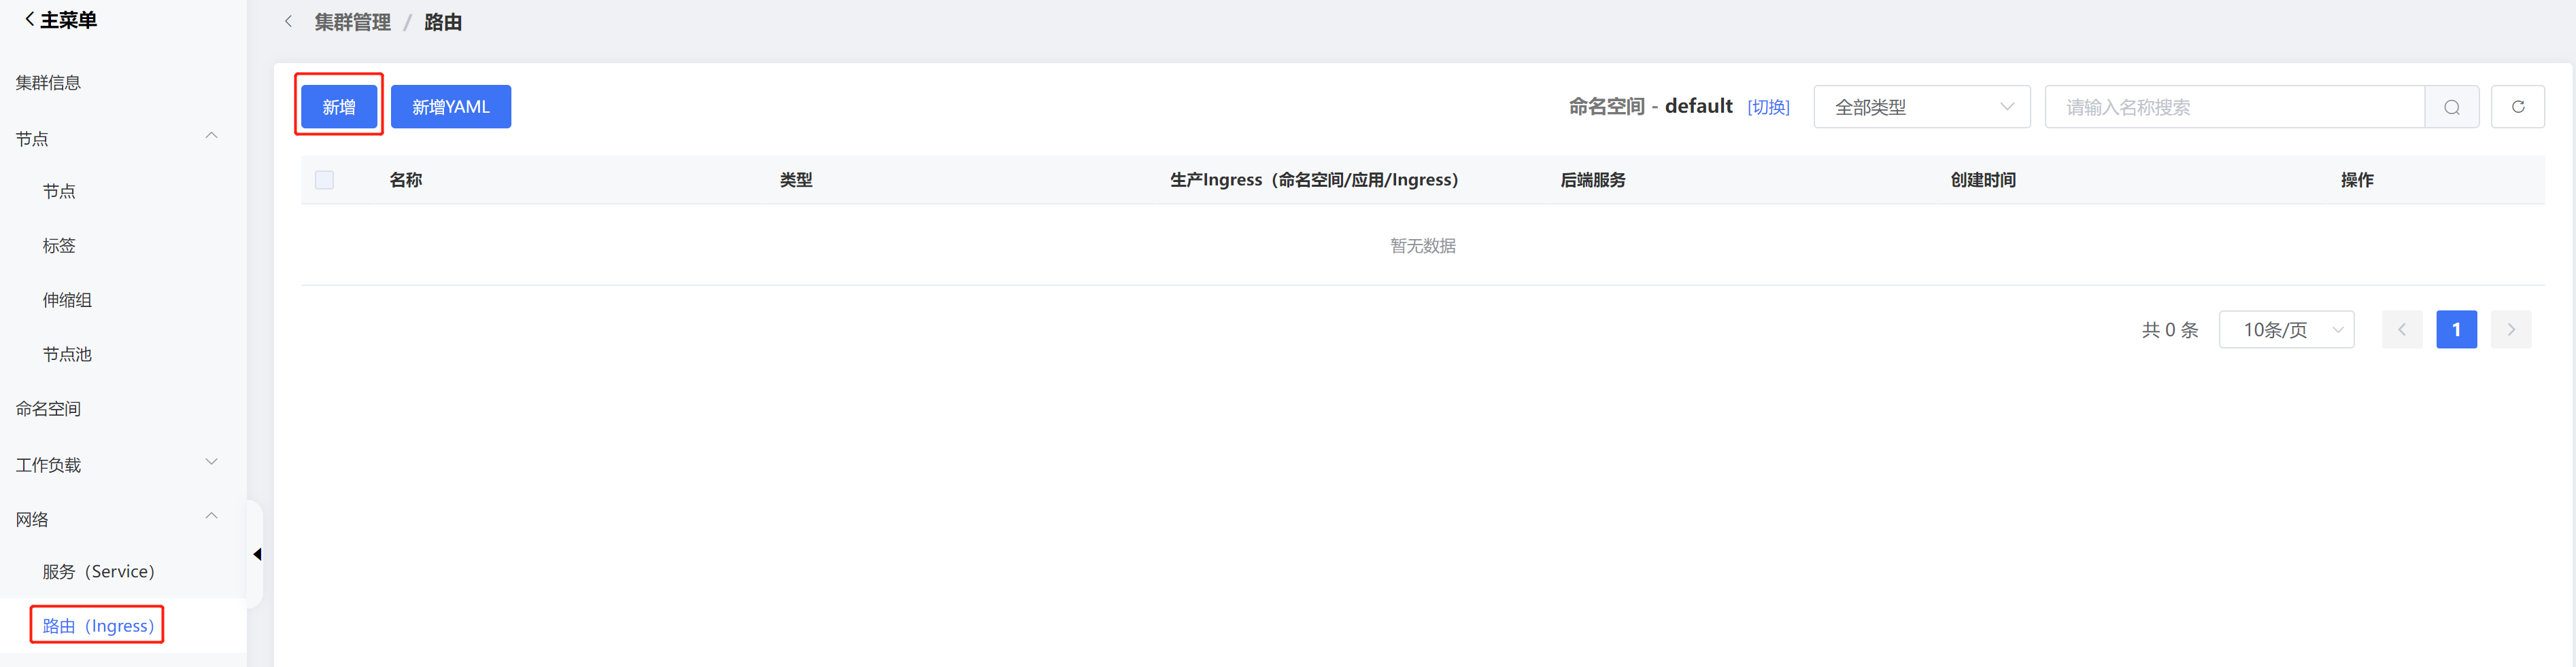Click the refresh icon button
Viewport: 2576px width, 667px height.
click(2518, 107)
